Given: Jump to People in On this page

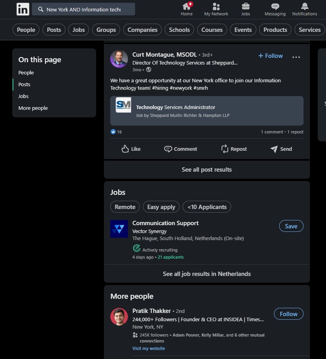Looking at the screenshot, I should [x=26, y=72].
